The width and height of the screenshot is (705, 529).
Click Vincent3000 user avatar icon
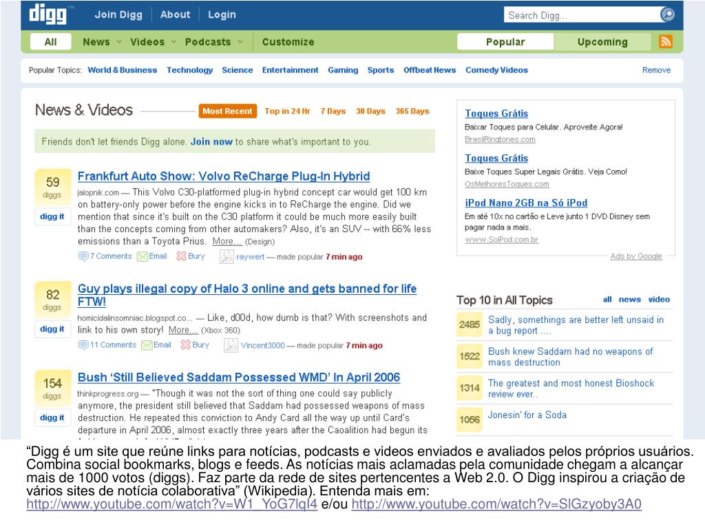231,345
